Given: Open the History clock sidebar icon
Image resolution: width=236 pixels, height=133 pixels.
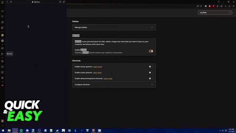Looking at the screenshot, I should [x=3, y=67].
